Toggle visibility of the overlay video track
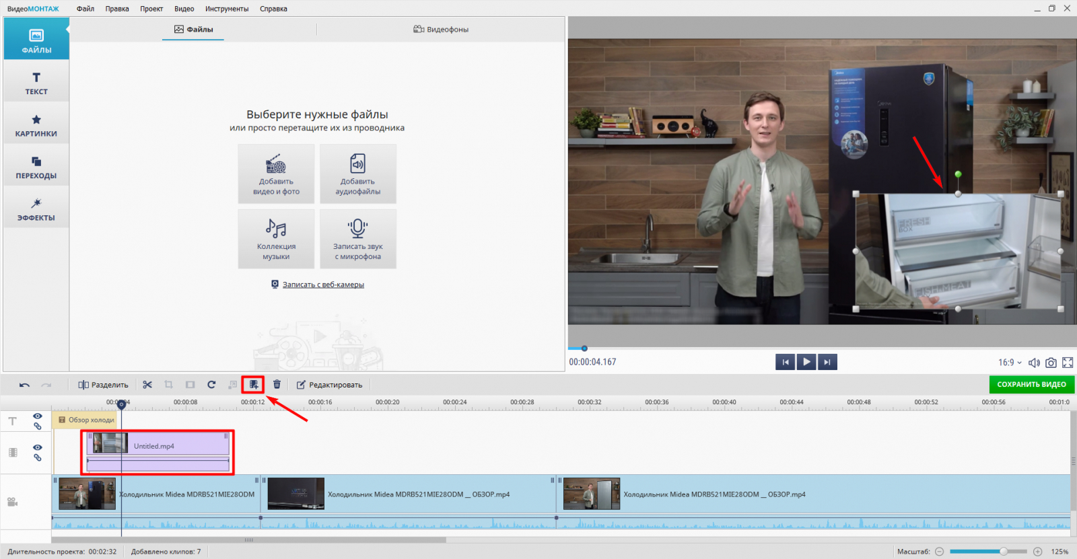Screen dimensions: 1077x559 click(x=38, y=447)
